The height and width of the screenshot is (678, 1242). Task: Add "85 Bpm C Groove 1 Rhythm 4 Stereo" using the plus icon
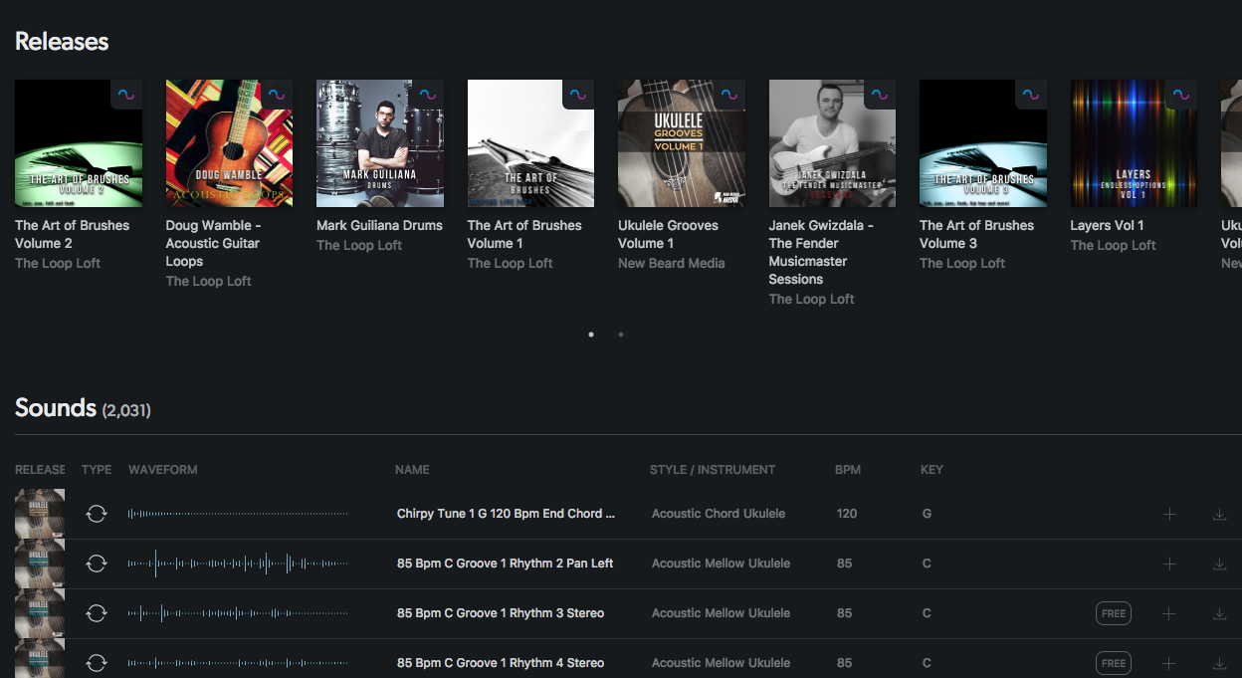pos(1170,663)
